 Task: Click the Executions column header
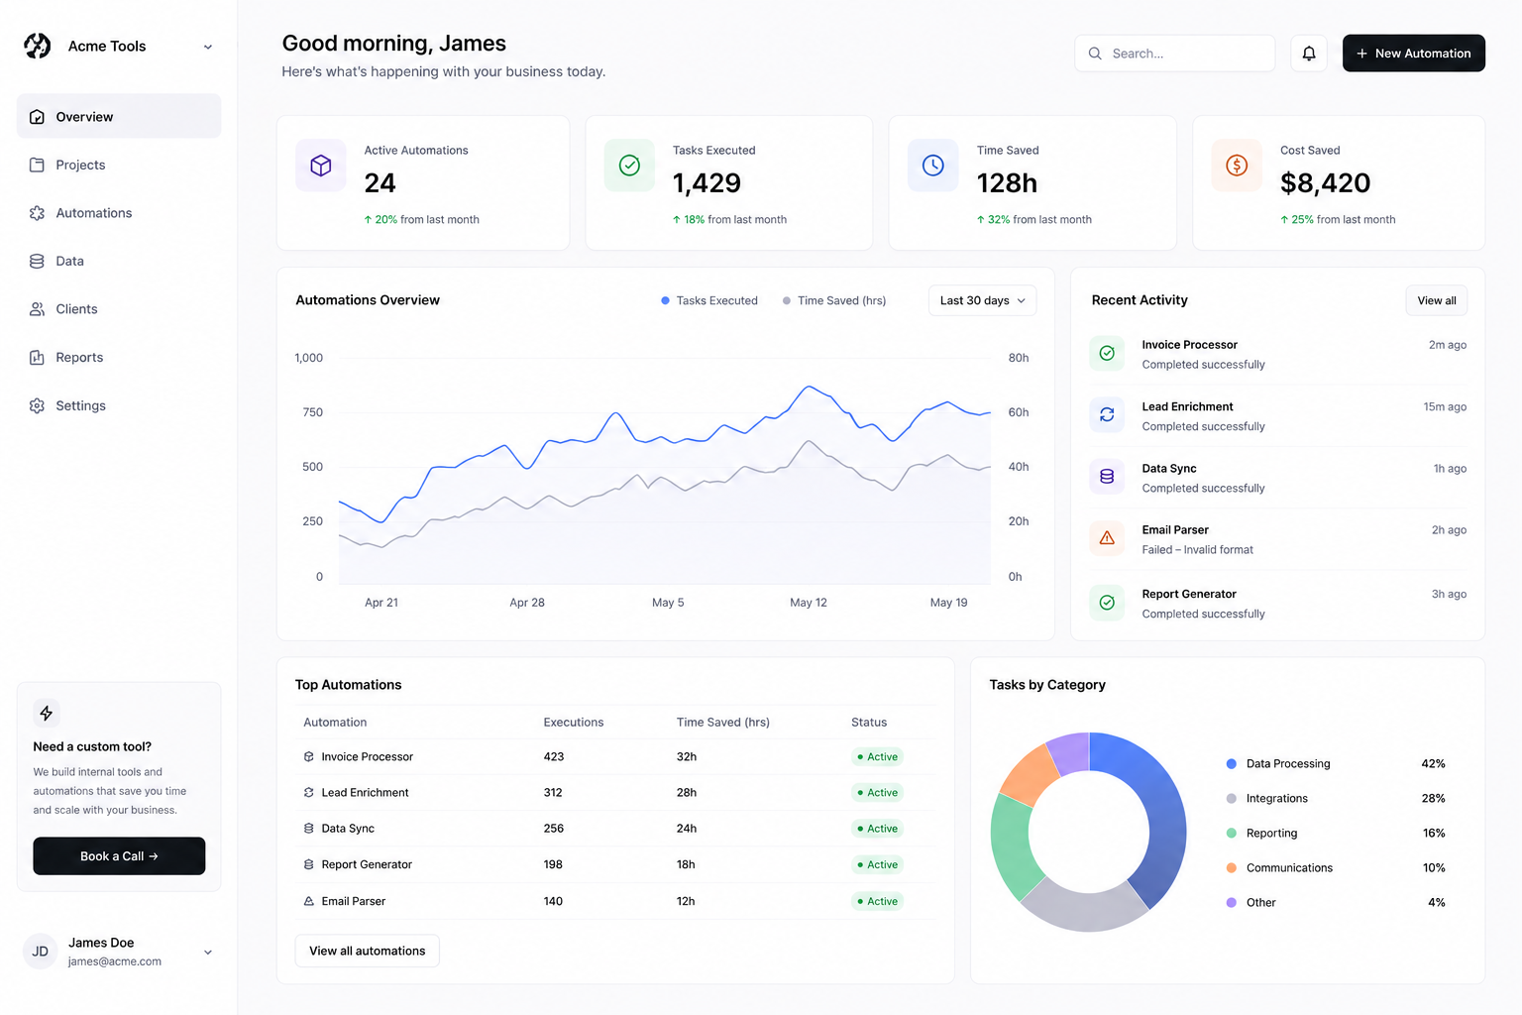(574, 723)
